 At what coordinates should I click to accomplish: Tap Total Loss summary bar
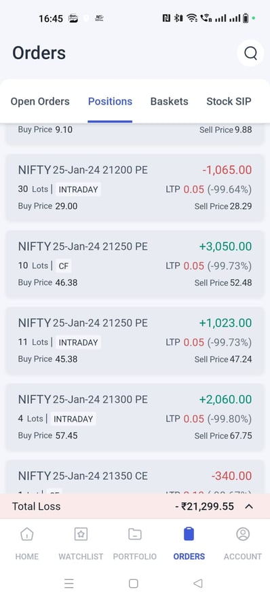tap(134, 506)
